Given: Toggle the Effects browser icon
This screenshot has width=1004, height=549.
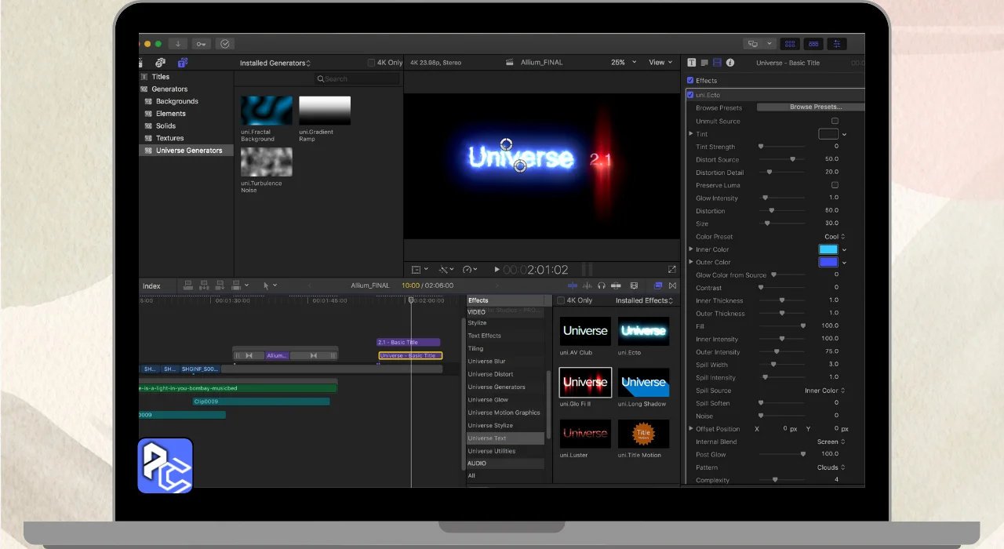Looking at the screenshot, I should tap(658, 286).
